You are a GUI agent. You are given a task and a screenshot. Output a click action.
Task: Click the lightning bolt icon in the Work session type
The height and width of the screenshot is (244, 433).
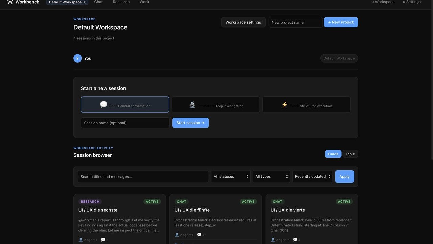285,105
